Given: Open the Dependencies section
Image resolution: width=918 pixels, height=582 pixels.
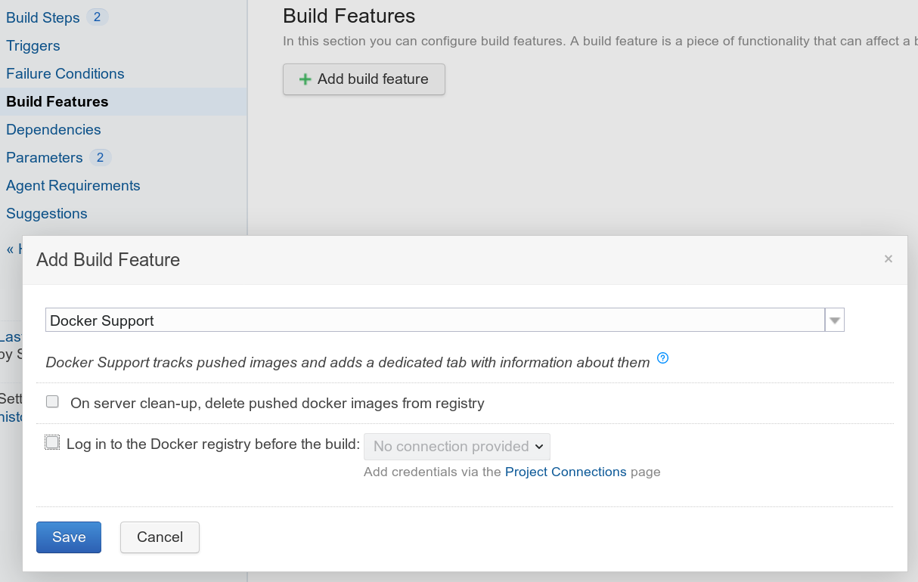Looking at the screenshot, I should point(54,129).
